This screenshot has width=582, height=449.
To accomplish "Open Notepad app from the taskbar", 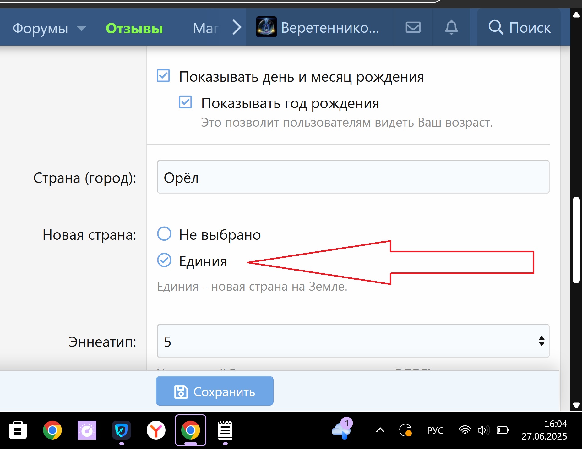I will 225,430.
